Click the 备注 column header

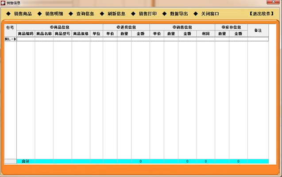point(258,30)
